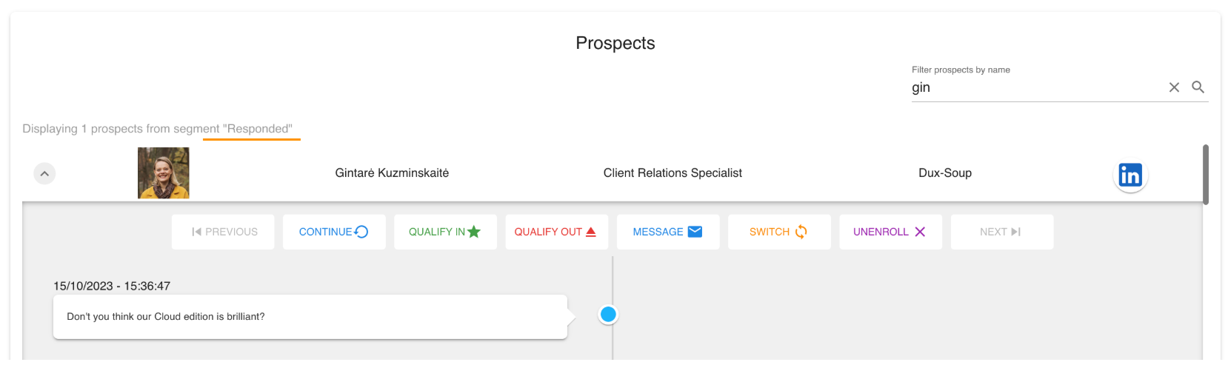Mark prospect with QUALIFY IN

point(445,232)
